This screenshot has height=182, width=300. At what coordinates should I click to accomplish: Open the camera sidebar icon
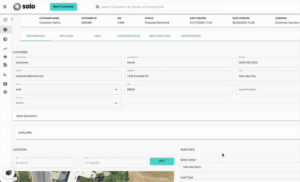pos(5,84)
